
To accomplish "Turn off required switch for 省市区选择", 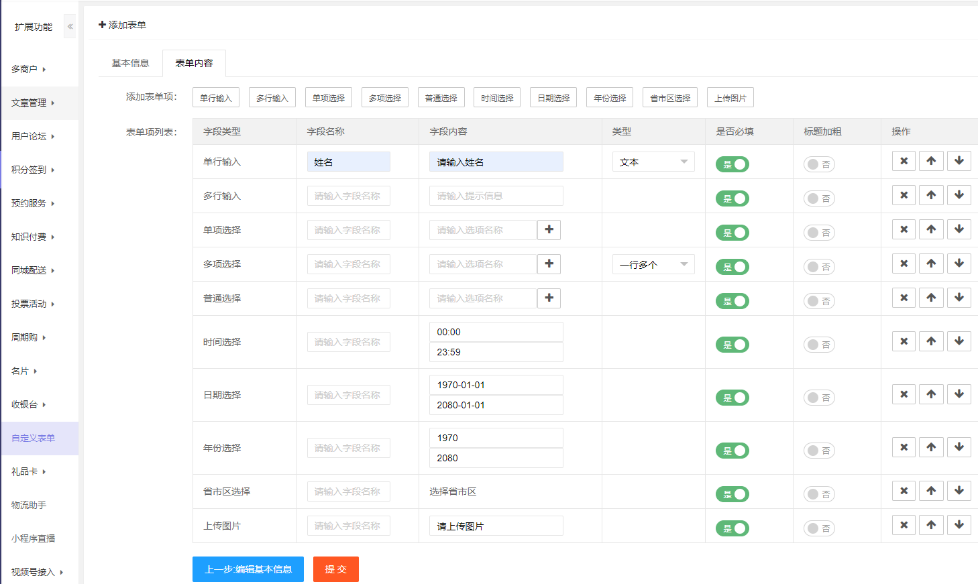I will (x=732, y=494).
